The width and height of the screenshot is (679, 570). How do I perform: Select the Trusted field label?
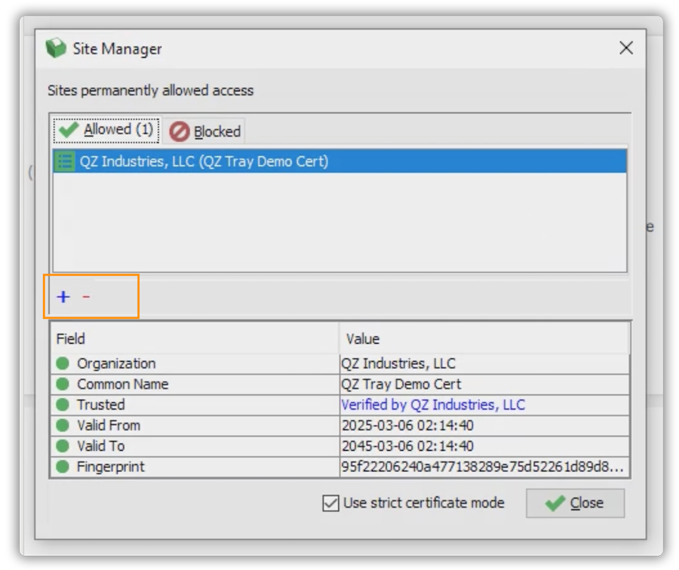[101, 405]
